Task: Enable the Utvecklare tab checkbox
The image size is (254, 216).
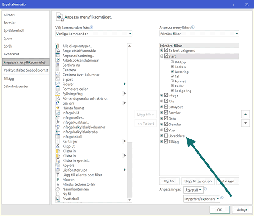Action: point(166,135)
